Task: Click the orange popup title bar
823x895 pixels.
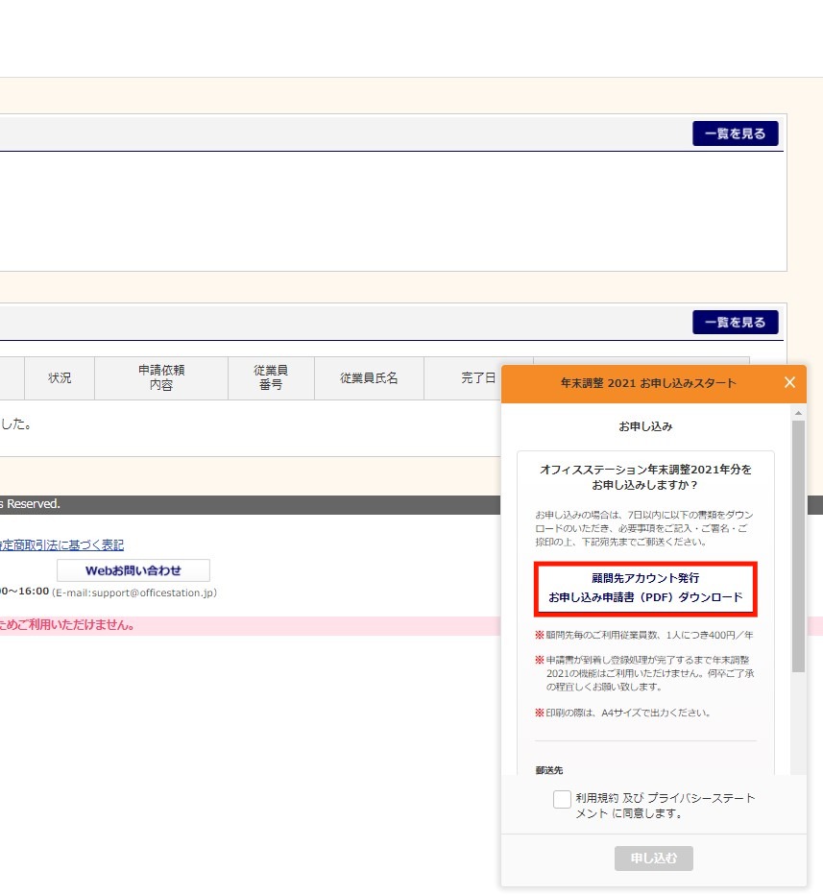Action: [648, 383]
